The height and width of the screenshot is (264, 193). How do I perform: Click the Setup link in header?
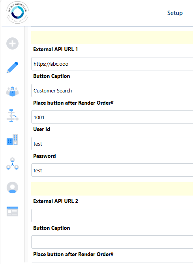(175, 13)
